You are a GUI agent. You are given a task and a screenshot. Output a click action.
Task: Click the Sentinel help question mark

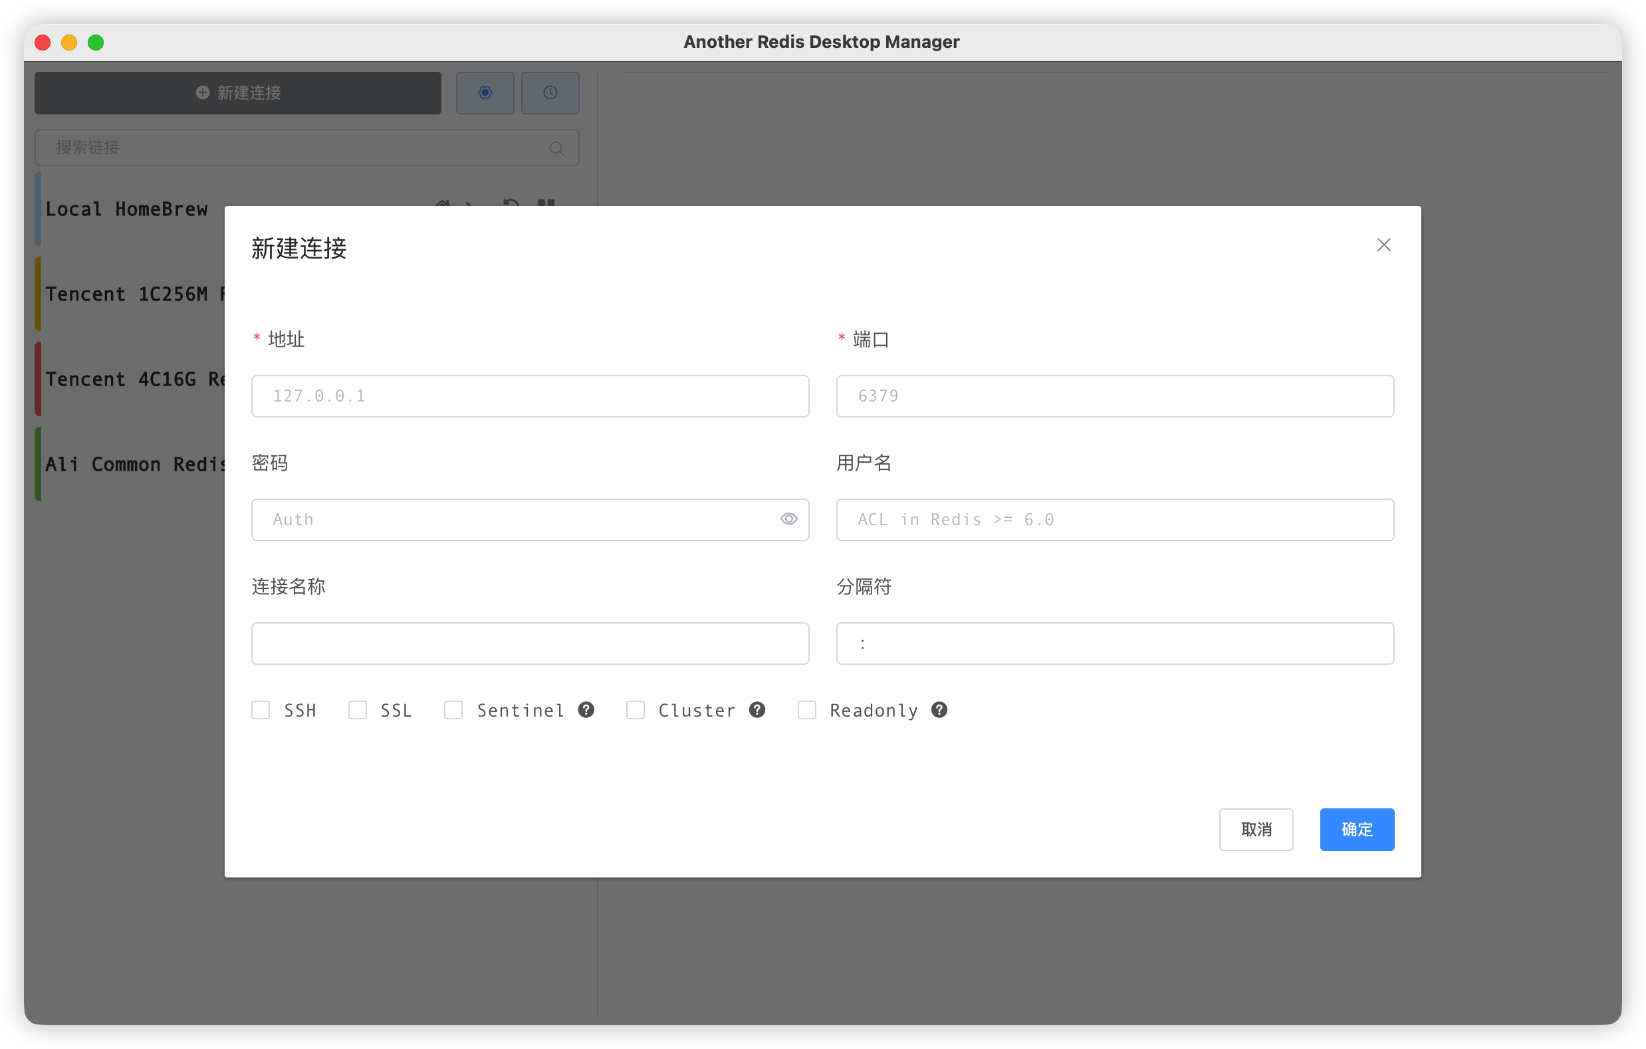coord(586,710)
